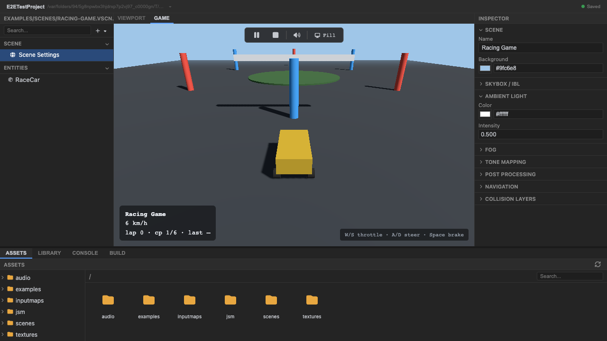
Task: Switch to the LIBRARY tab
Action: point(49,253)
